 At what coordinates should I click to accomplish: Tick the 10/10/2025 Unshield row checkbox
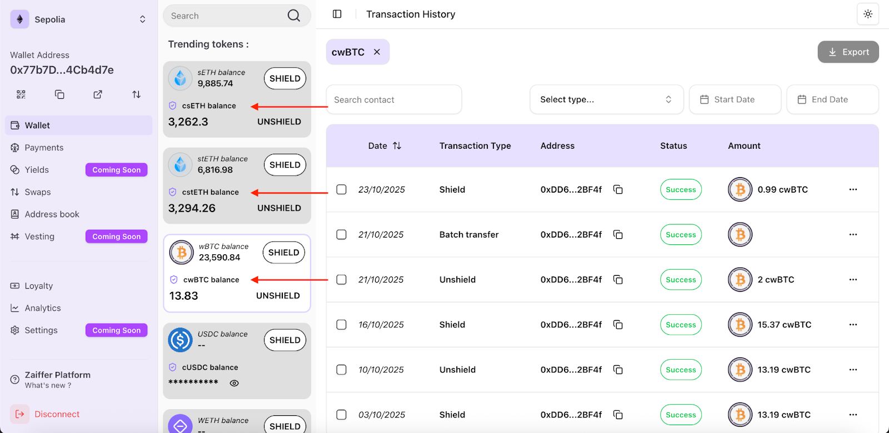tap(341, 369)
